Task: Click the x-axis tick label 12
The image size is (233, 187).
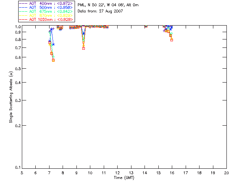Action: pyautogui.click(x=117, y=173)
